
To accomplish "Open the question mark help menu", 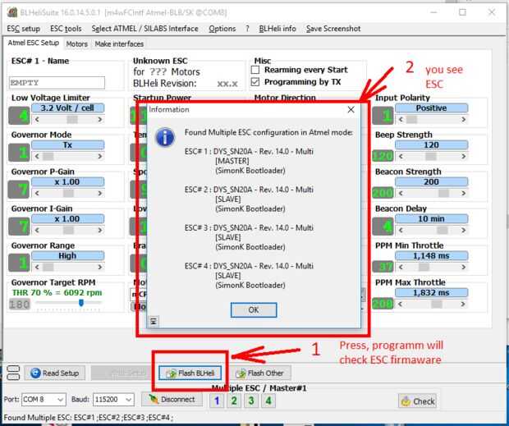I will [247, 29].
